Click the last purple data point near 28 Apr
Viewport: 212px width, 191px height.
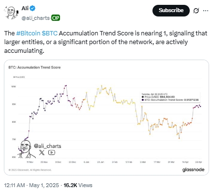pos(200,106)
